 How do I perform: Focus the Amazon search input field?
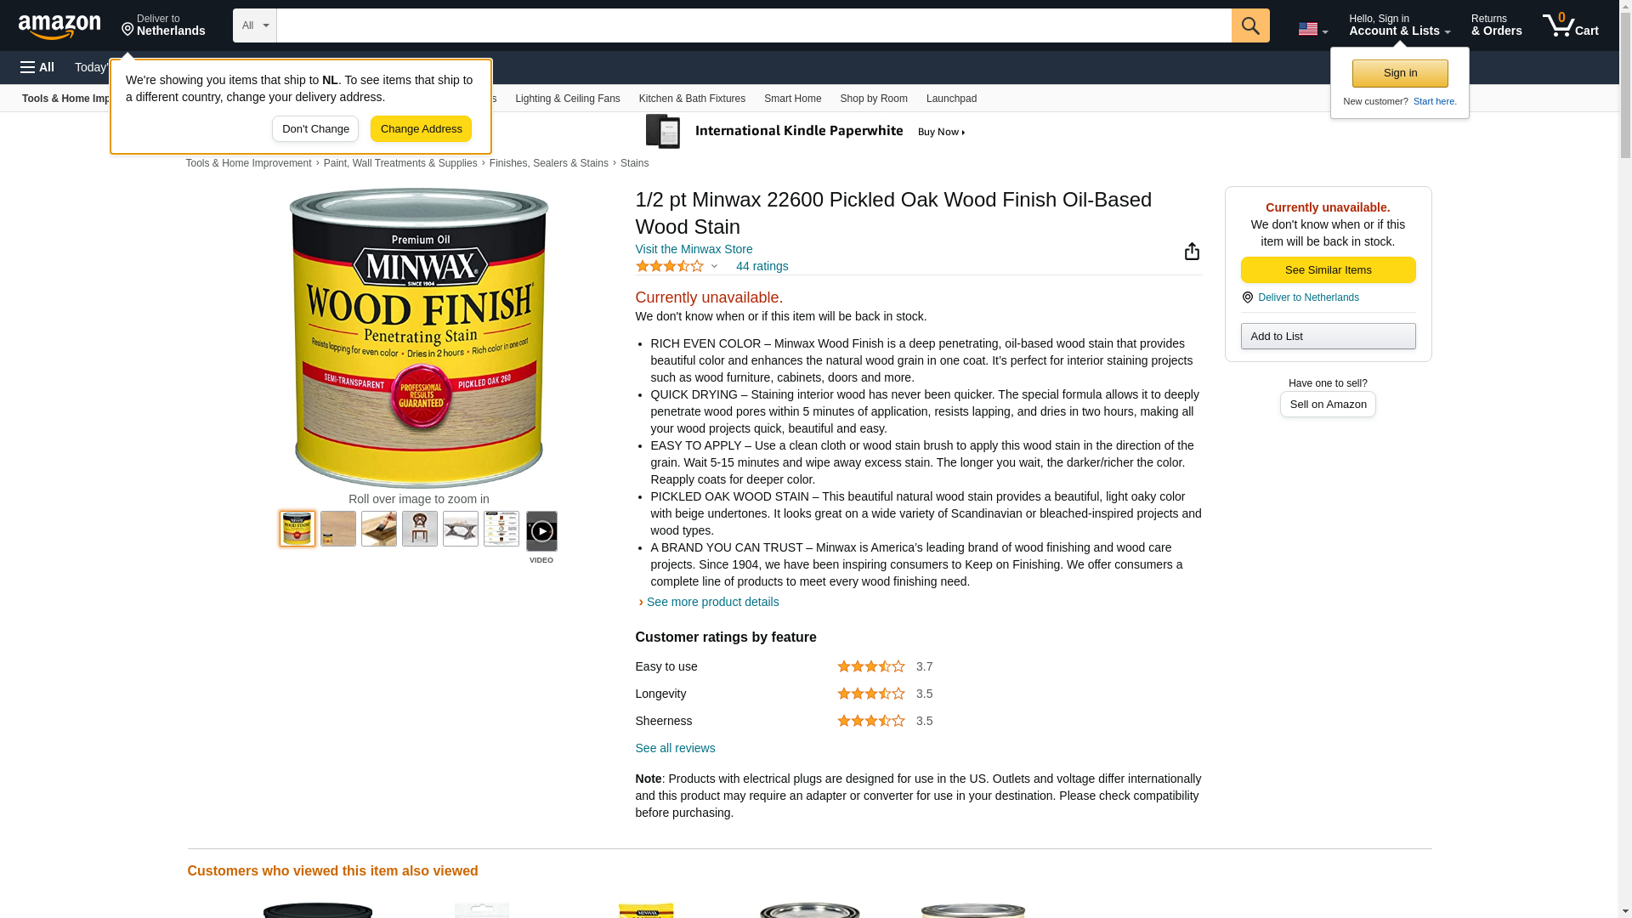754,25
